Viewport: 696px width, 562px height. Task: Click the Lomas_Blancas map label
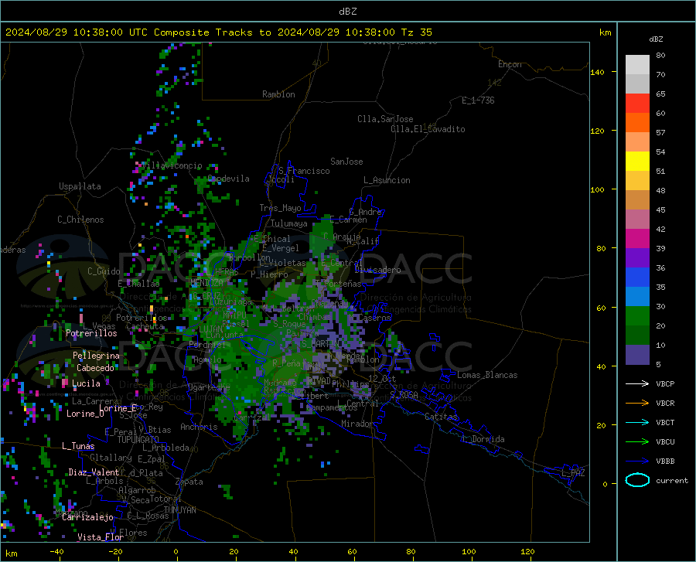487,375
